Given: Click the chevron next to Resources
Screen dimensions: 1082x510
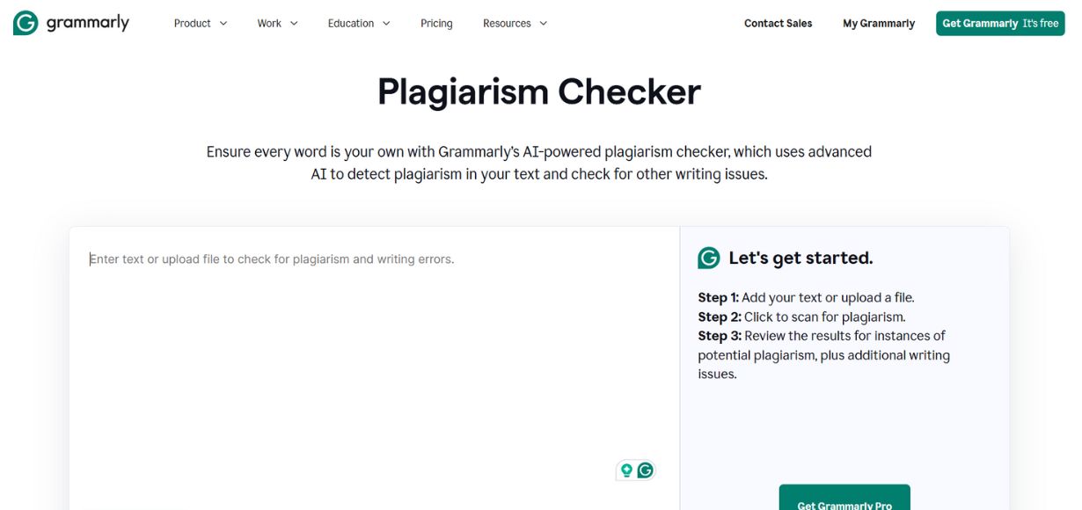Looking at the screenshot, I should click(543, 23).
